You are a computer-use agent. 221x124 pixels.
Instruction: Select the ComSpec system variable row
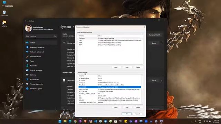110,83
